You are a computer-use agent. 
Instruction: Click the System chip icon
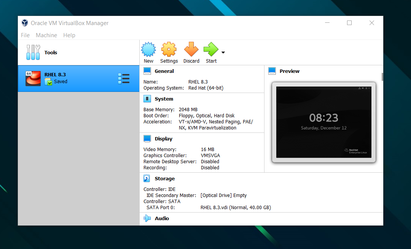point(147,99)
